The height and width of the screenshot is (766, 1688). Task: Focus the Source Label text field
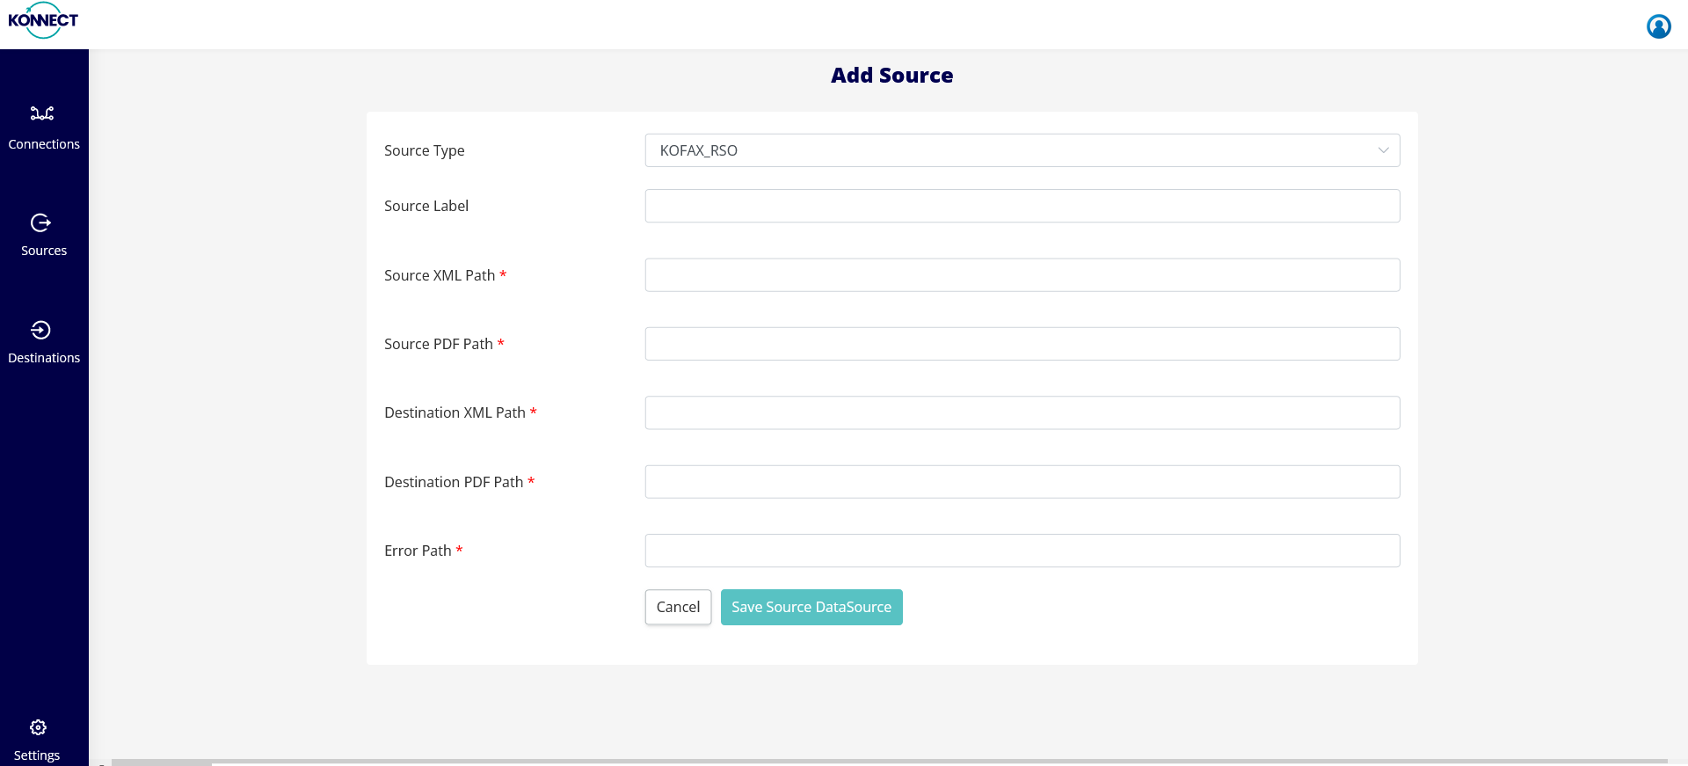tap(1022, 206)
